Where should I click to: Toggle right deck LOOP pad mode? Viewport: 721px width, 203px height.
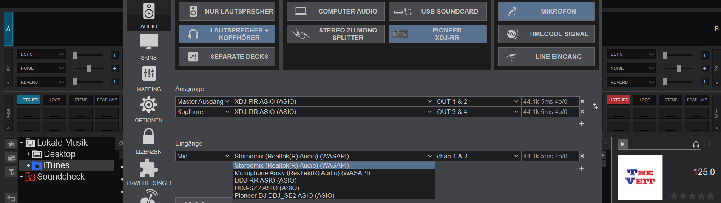pos(645,100)
